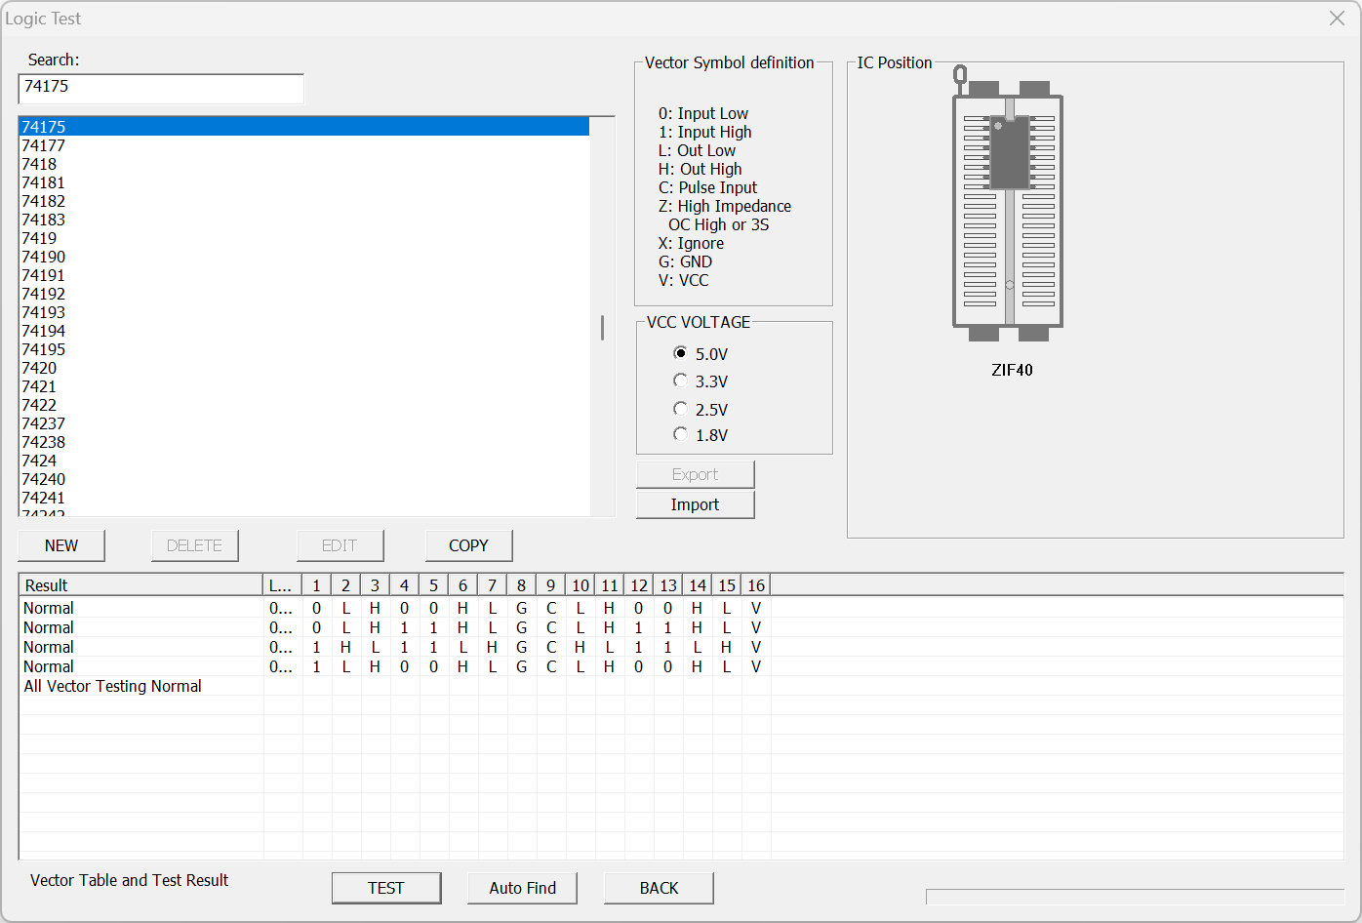Pick 74181 from the IC list
Viewport: 1362px width, 923px height.
(x=304, y=182)
